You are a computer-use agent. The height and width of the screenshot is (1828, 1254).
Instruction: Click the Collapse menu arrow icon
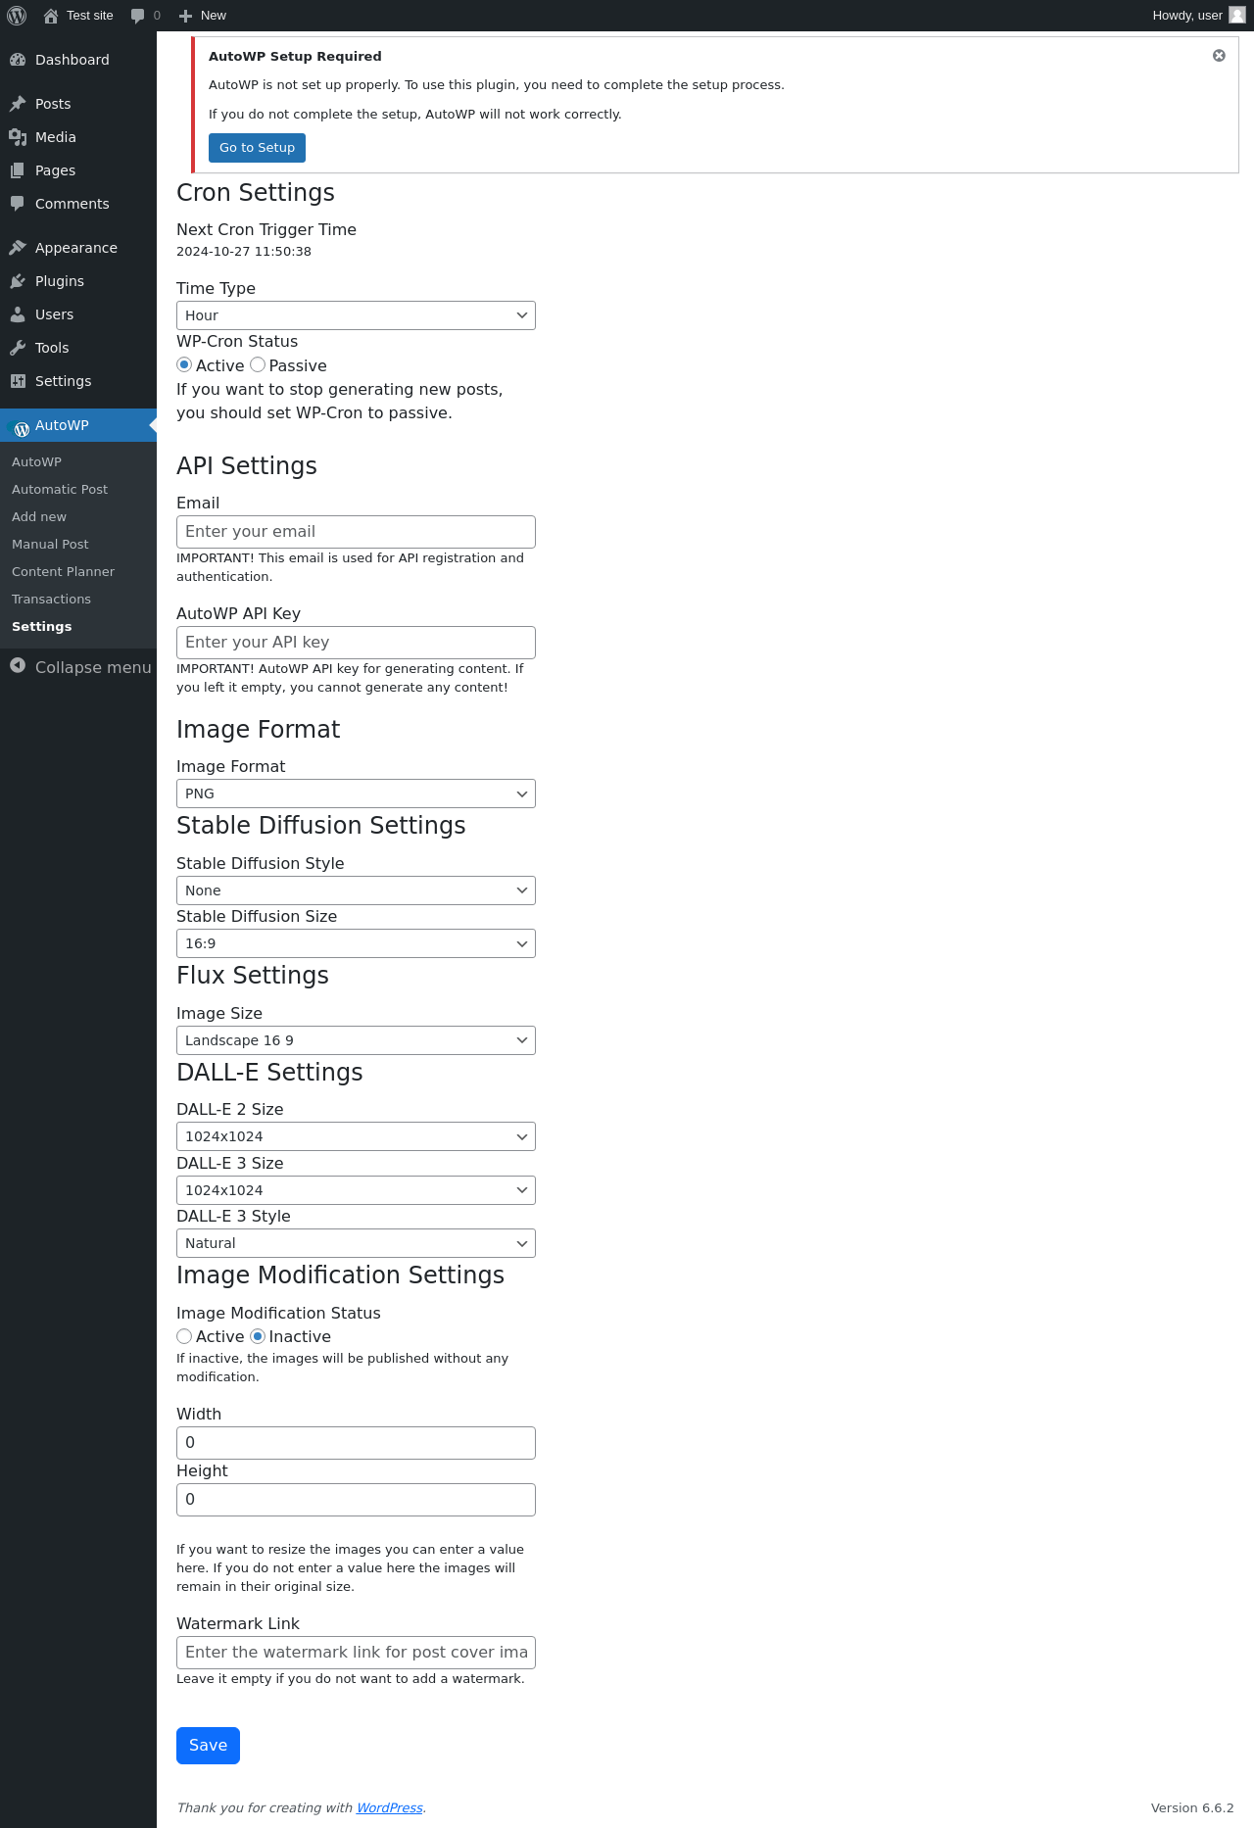click(x=18, y=666)
